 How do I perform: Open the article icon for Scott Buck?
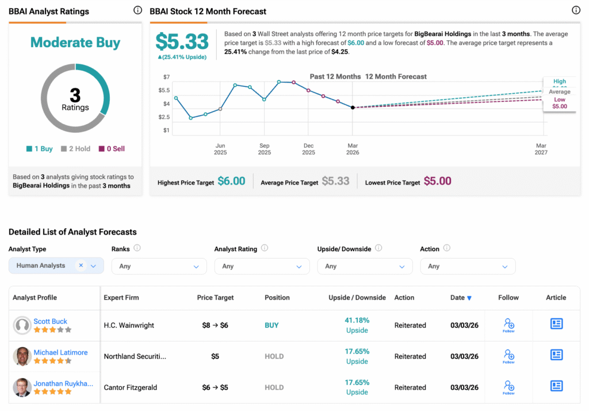point(556,324)
